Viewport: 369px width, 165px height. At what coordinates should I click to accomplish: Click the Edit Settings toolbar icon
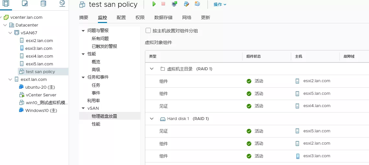click(x=186, y=4)
